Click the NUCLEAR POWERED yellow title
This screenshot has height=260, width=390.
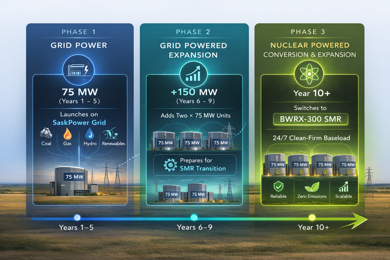[310, 45]
